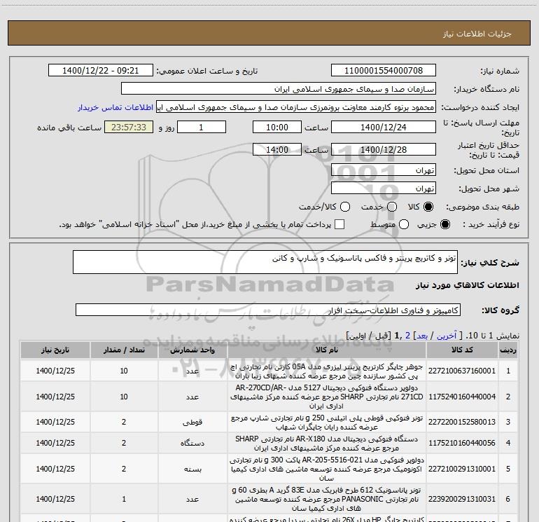
Task: Click the delivery city field تهران
Action: (384, 188)
